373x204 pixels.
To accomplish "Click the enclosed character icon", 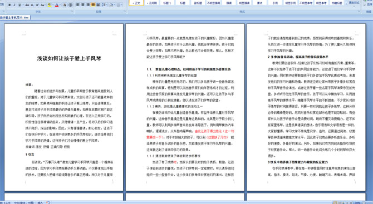I will pos(70,5).
